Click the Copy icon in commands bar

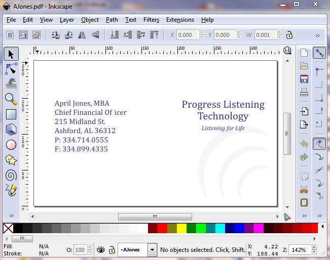pos(304,176)
